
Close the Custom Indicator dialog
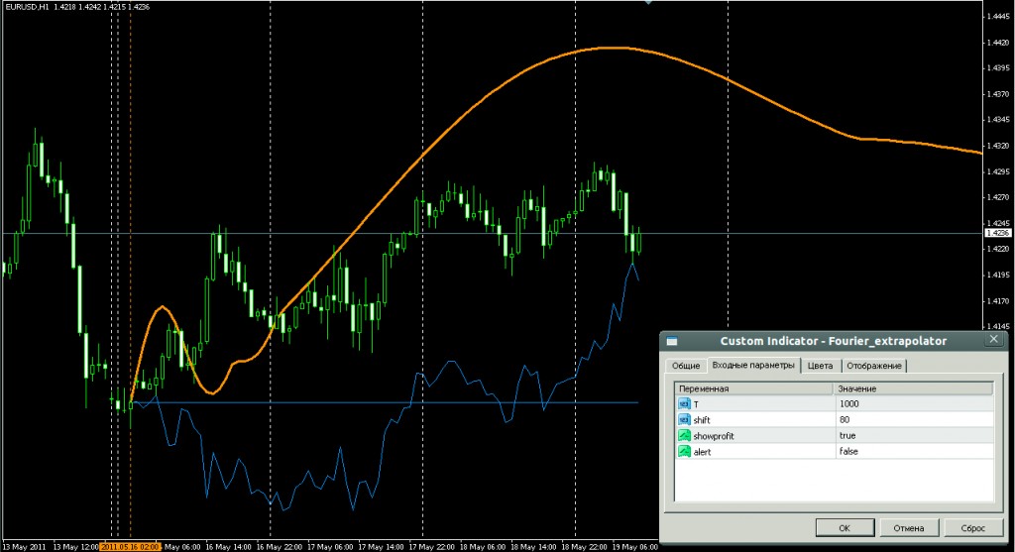(x=993, y=340)
